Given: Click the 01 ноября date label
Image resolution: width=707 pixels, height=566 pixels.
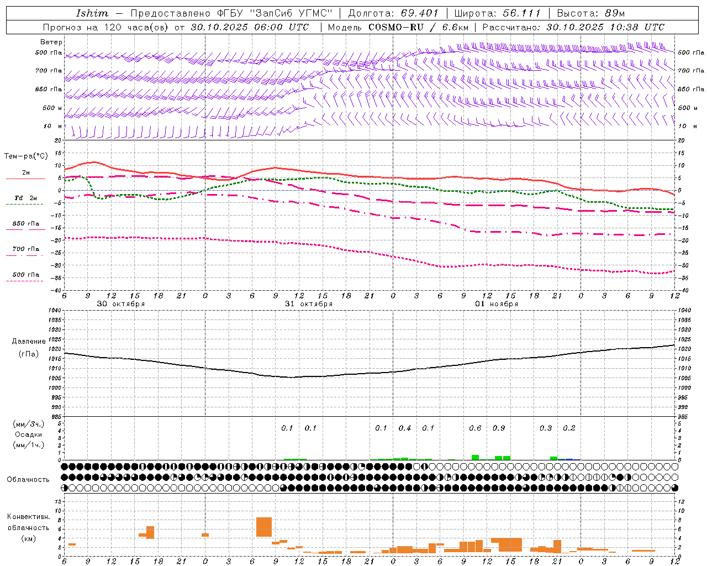Looking at the screenshot, I should tap(497, 304).
